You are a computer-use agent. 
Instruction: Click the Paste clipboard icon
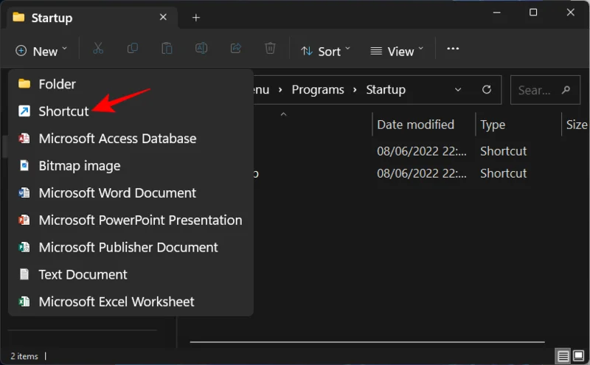pyautogui.click(x=167, y=49)
